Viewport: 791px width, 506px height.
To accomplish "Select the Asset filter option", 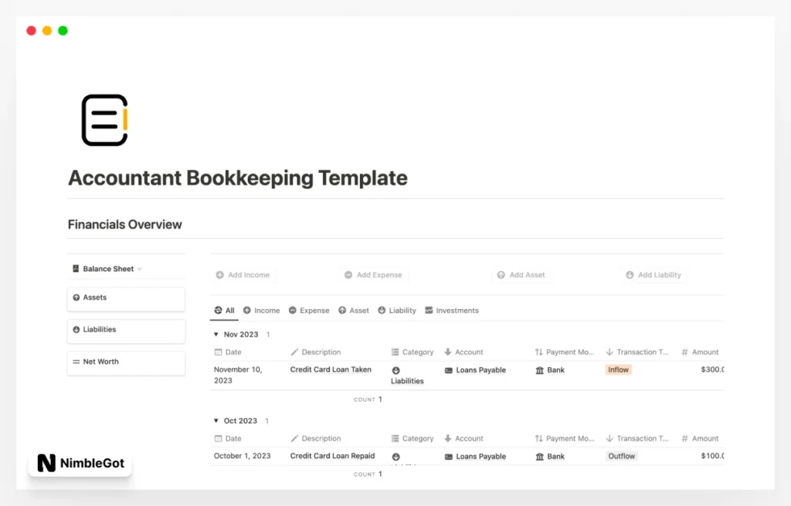I will (354, 310).
